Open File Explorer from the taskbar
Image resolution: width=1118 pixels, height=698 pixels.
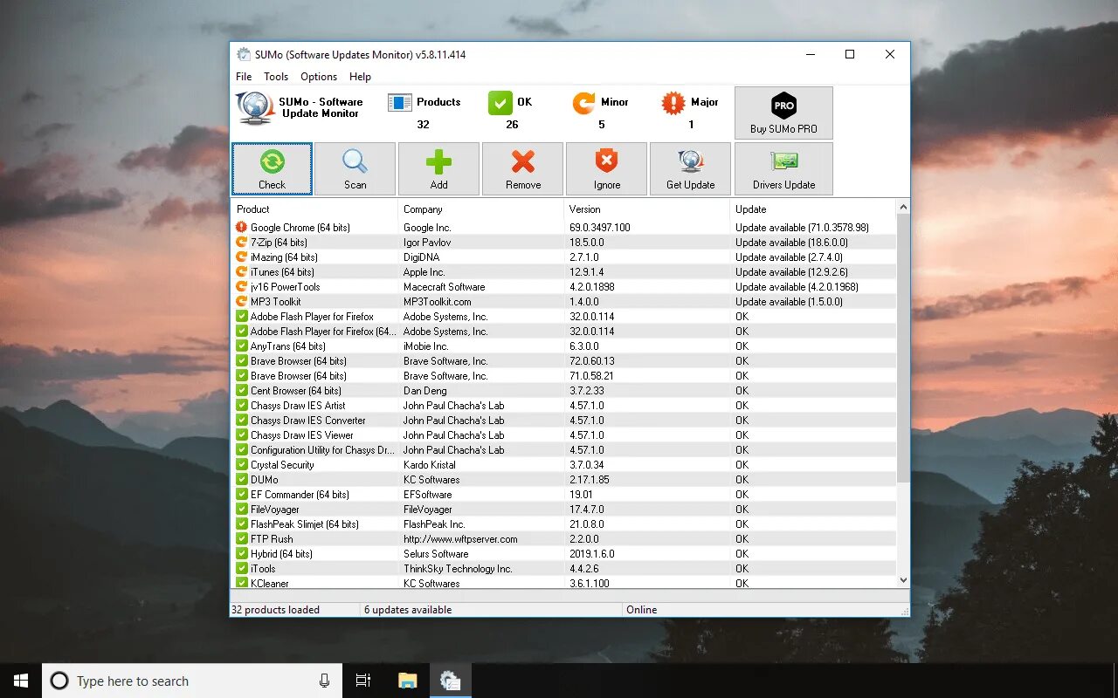[x=407, y=681]
